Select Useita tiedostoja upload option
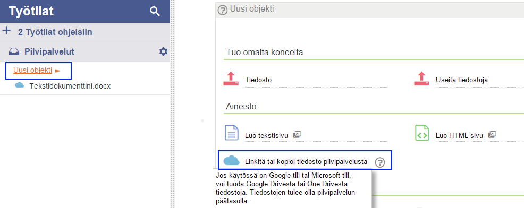The image size is (524, 208). point(461,80)
